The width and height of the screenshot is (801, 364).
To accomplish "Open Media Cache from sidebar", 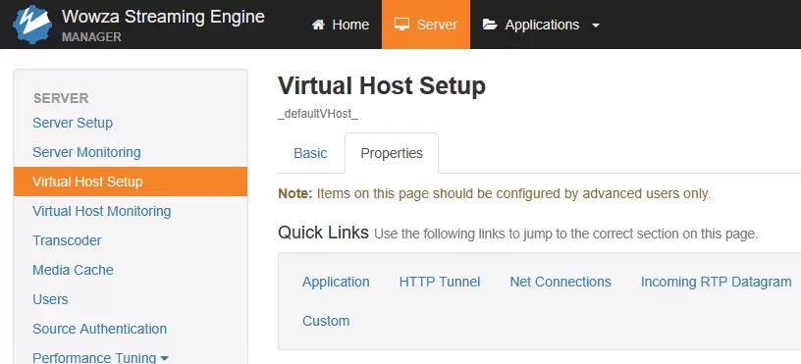I will (73, 270).
